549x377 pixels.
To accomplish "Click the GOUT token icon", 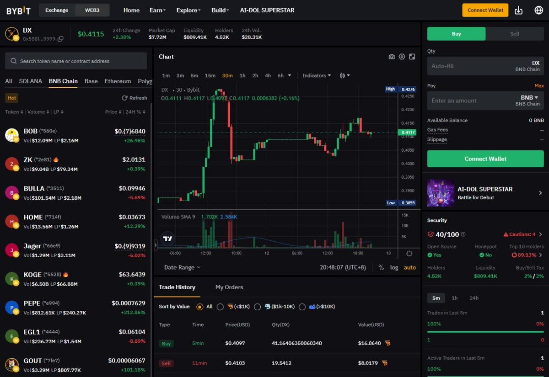I will tap(11, 365).
